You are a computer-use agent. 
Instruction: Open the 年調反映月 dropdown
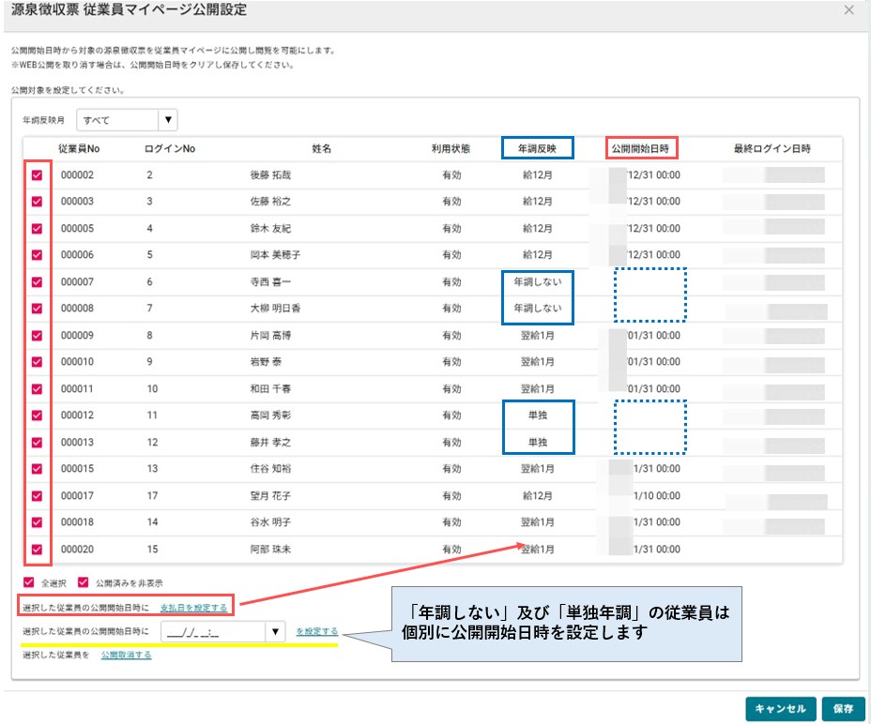[x=127, y=120]
